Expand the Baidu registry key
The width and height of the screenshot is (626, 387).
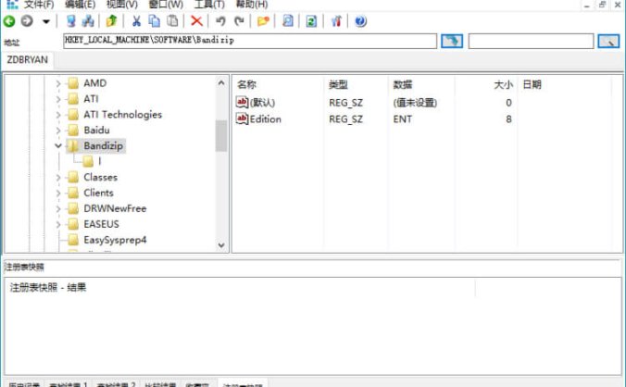58,131
